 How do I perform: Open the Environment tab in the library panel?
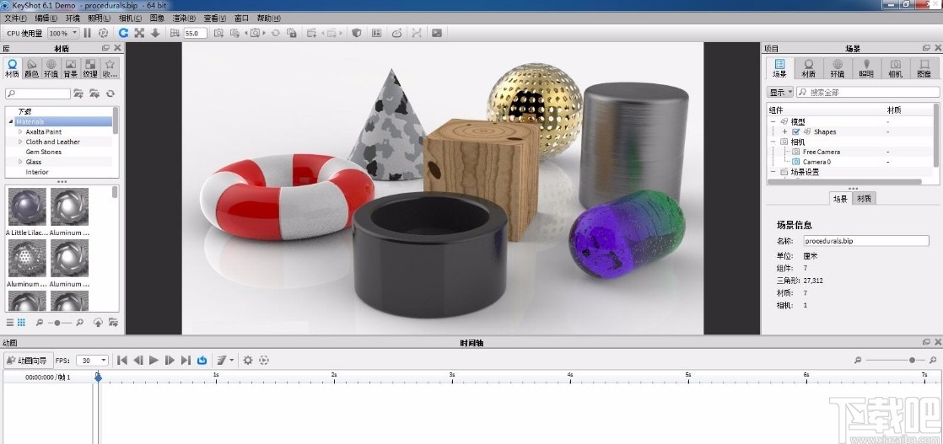[x=51, y=68]
